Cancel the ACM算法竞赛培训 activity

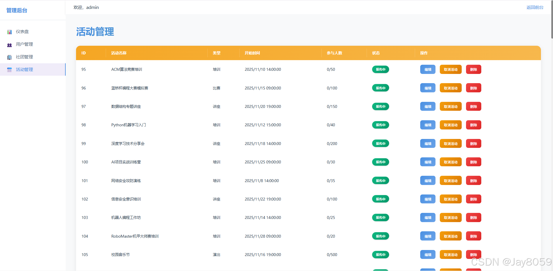[x=450, y=69]
